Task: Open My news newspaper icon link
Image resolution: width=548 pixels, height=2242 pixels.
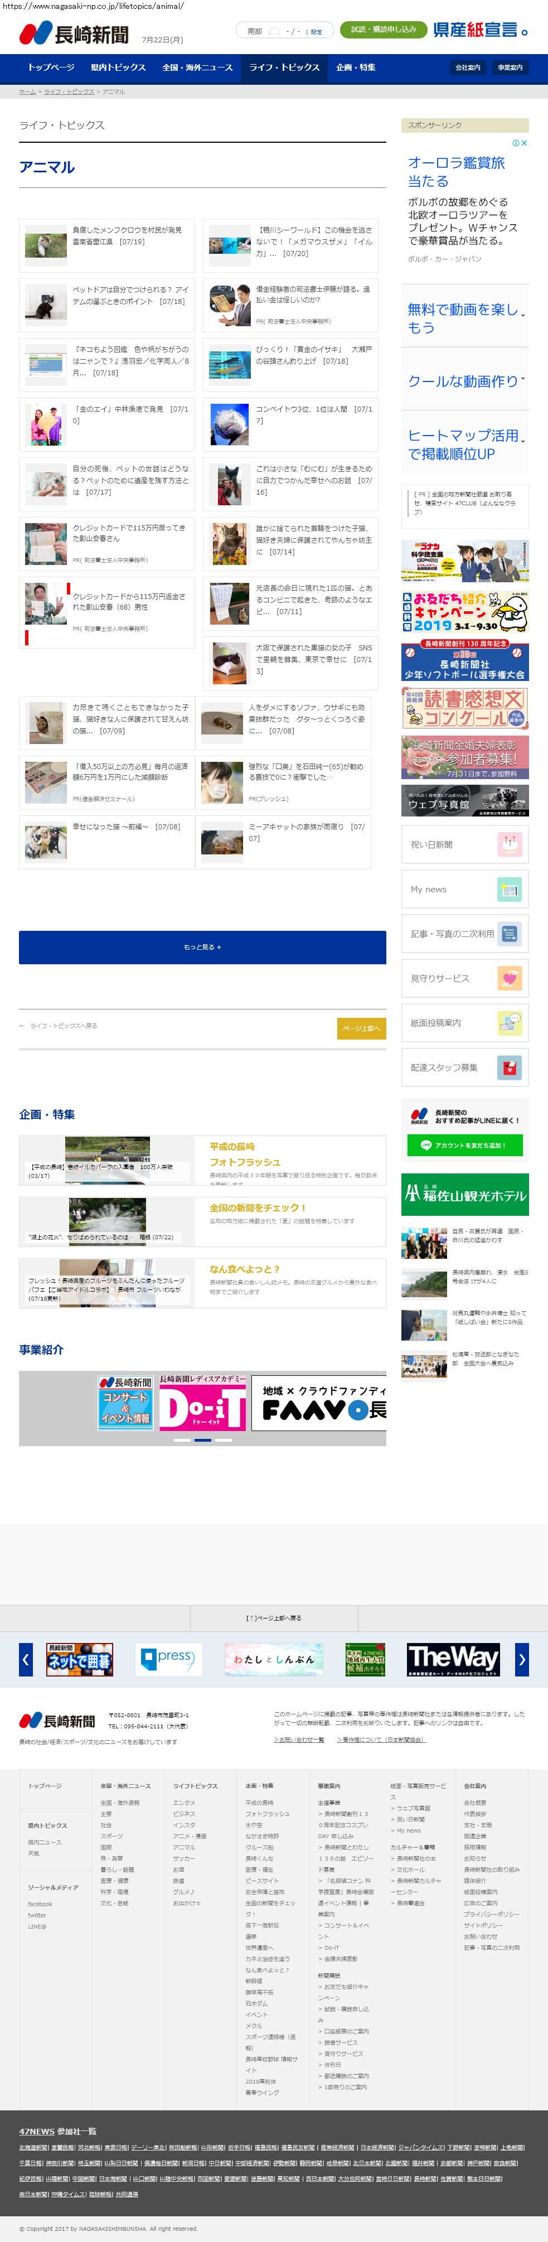Action: 464,888
